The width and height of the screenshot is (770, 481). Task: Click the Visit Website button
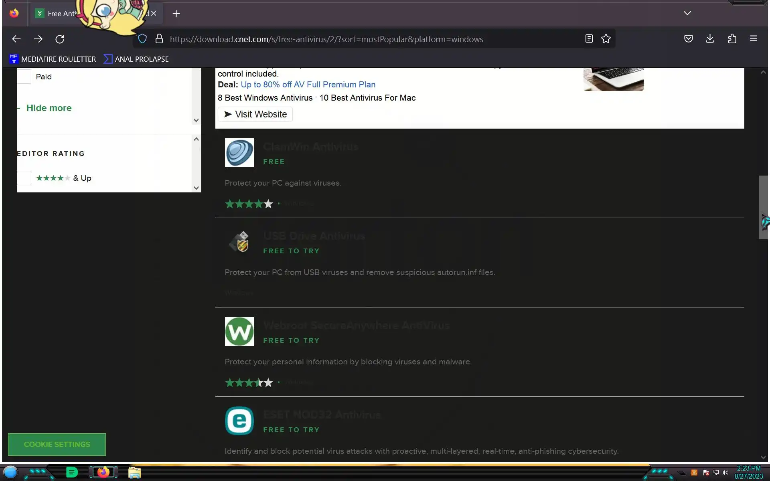point(255,114)
